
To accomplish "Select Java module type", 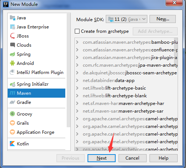I will (x=36, y=18).
